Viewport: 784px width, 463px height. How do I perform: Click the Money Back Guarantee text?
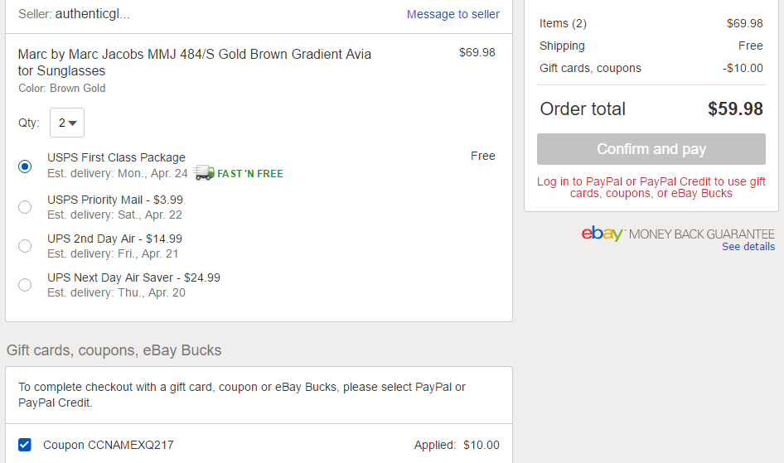point(701,234)
